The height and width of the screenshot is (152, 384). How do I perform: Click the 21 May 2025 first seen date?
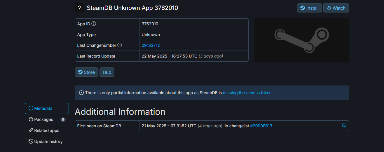169,126
